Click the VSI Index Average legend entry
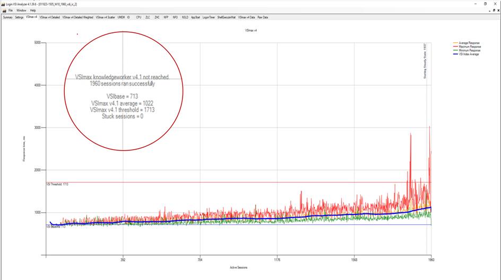The image size is (501, 280). click(467, 54)
